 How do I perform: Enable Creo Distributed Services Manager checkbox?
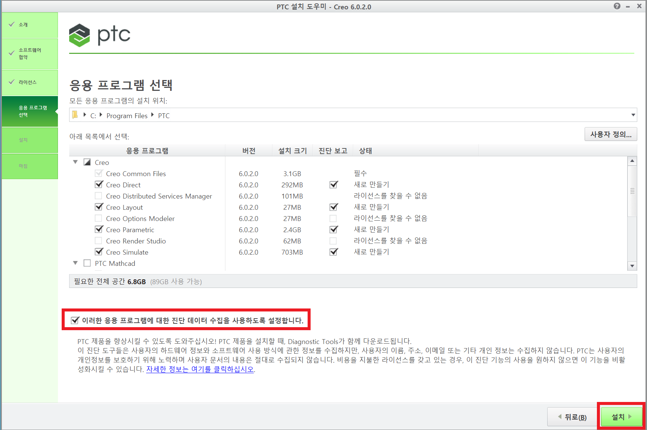pos(98,196)
